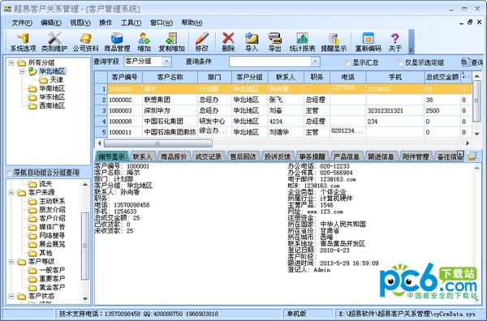Select the 华东地区 folder
Screen dimensions: 487x321
[x=46, y=97]
